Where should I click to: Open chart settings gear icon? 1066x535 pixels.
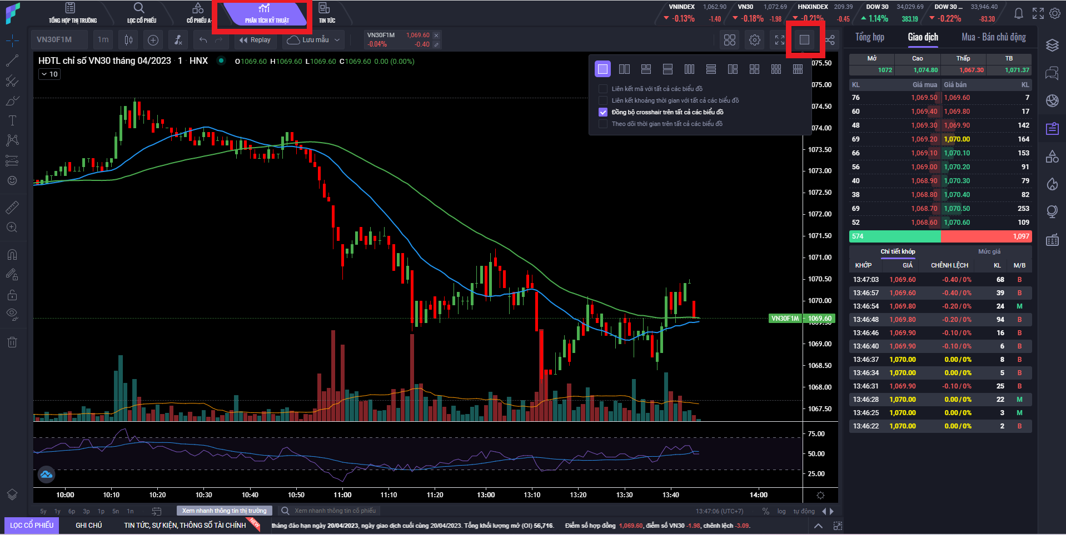point(754,40)
